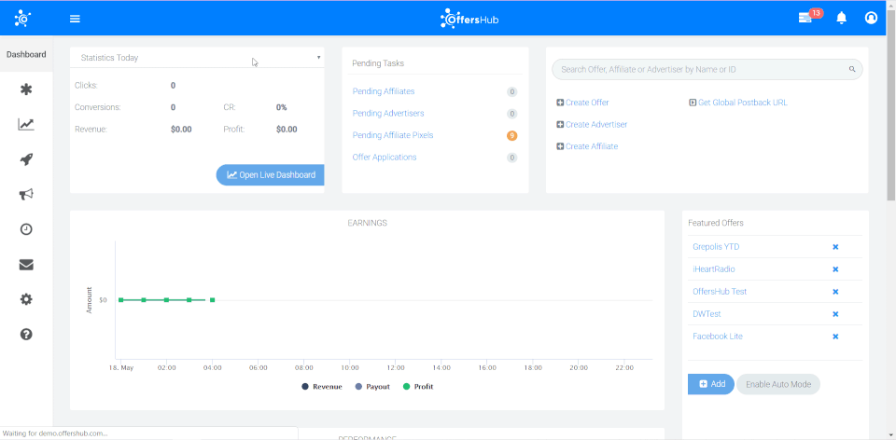
Task: Click the OffersHub logo icon in top-left corner
Action: pyautogui.click(x=22, y=19)
